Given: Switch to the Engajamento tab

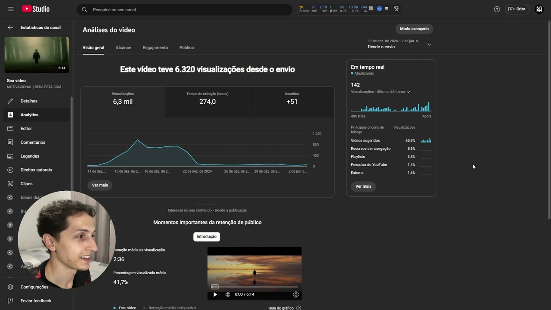Looking at the screenshot, I should click(x=155, y=47).
